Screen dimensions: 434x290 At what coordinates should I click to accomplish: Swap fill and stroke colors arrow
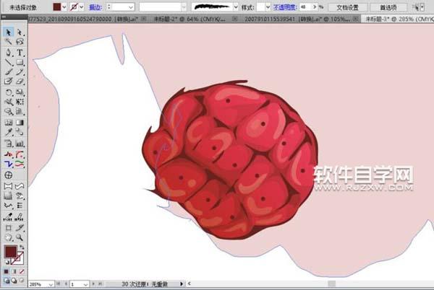(21, 247)
